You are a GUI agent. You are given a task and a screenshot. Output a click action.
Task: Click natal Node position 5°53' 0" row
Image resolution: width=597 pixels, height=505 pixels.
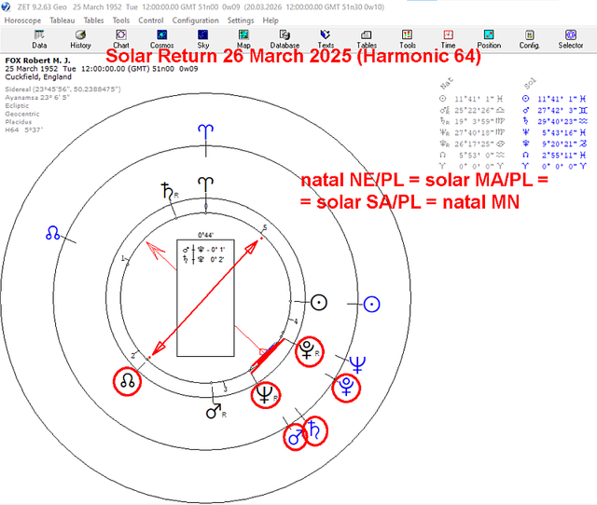pyautogui.click(x=471, y=155)
